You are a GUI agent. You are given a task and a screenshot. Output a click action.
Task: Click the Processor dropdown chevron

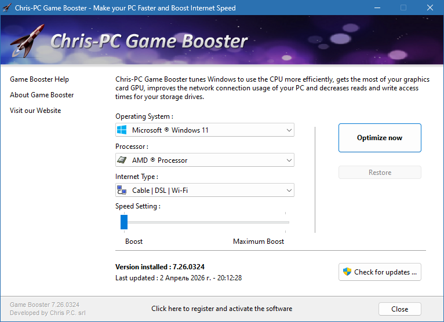tap(289, 160)
